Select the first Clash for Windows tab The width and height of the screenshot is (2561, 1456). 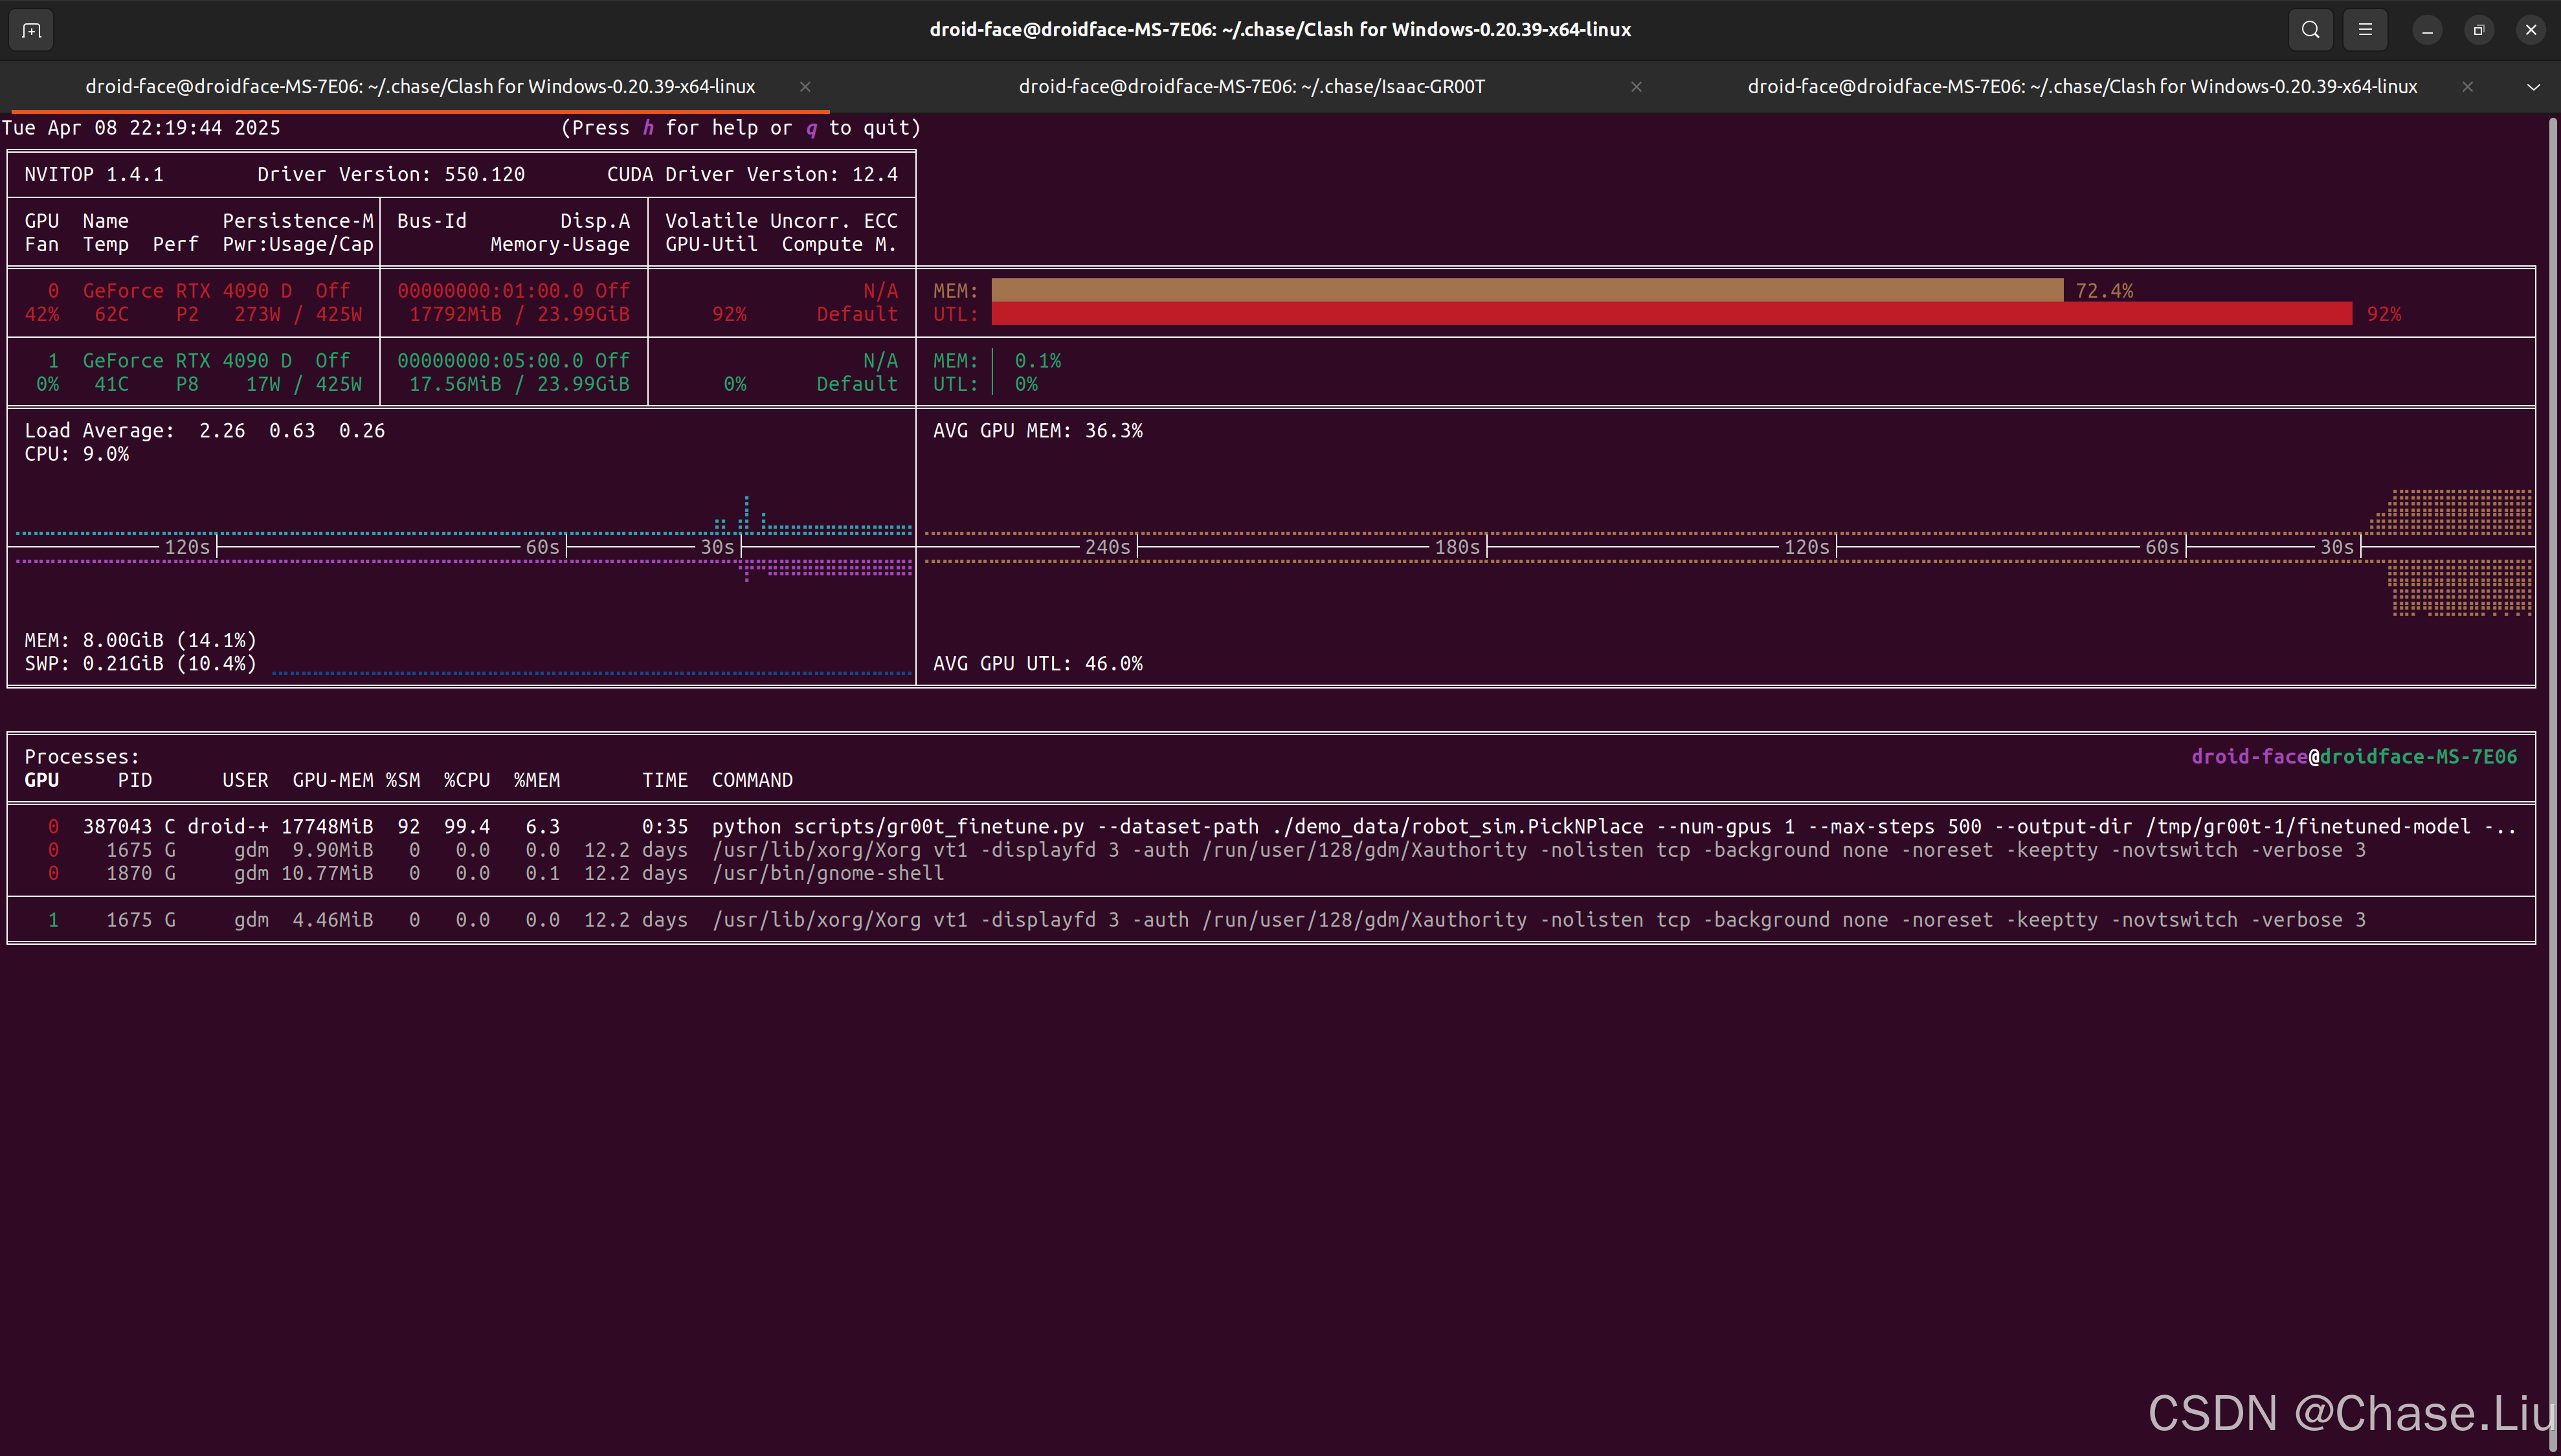tap(420, 87)
